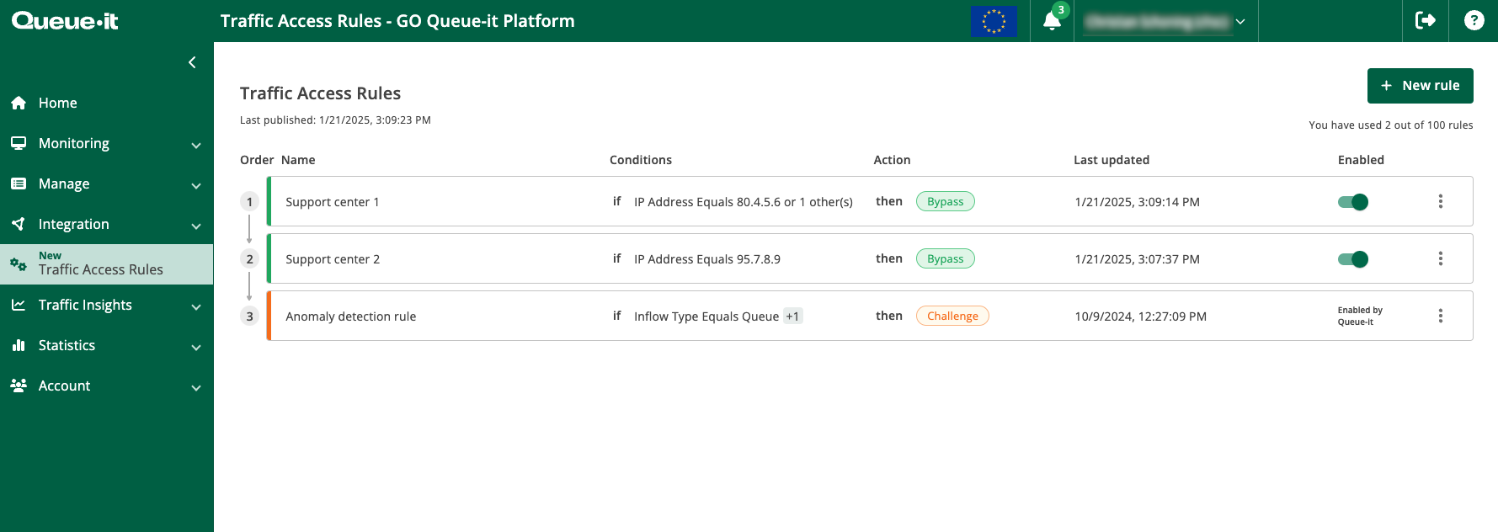Open notifications bell with 3 alerts
This screenshot has width=1498, height=532.
(x=1053, y=20)
